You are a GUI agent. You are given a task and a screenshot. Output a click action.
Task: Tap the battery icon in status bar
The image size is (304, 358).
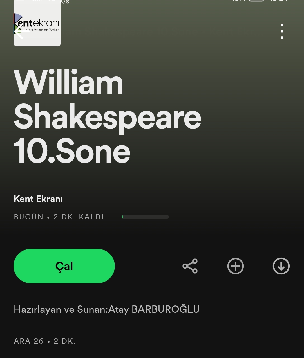tap(256, 1)
